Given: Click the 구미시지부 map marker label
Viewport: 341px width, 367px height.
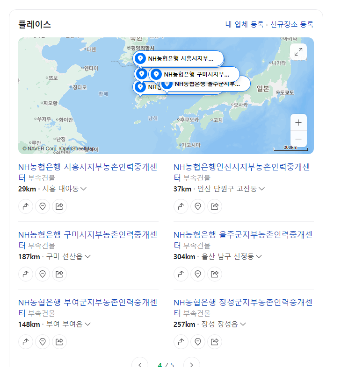Looking at the screenshot, I should (194, 74).
